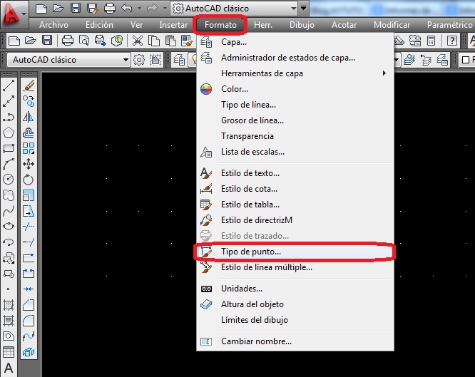Expand the undo history dropdown arrow
Viewport: 475px width, 377px height.
(x=139, y=8)
